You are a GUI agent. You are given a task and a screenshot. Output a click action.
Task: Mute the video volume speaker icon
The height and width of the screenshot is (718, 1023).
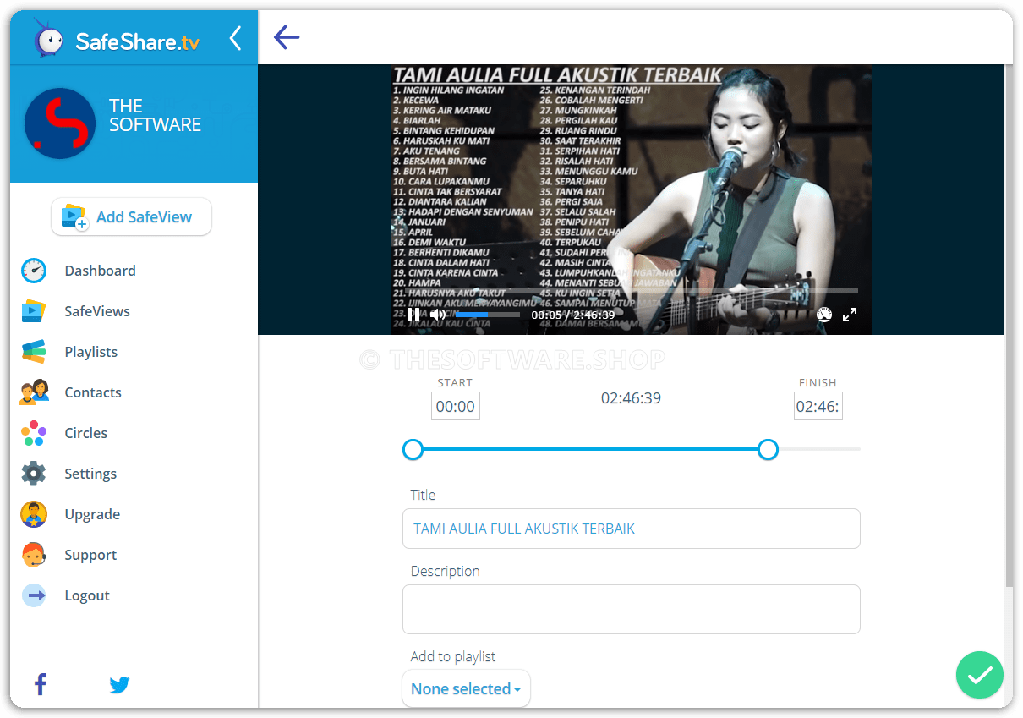point(438,315)
